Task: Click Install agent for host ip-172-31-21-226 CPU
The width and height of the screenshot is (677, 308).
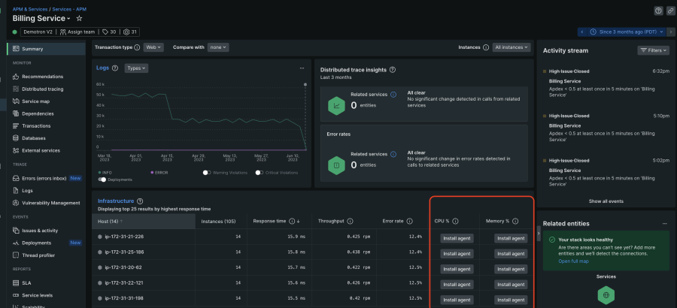Action: [456, 237]
